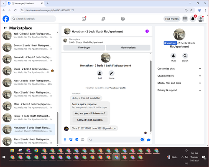Open the Honathan conversation row in list

28,129
